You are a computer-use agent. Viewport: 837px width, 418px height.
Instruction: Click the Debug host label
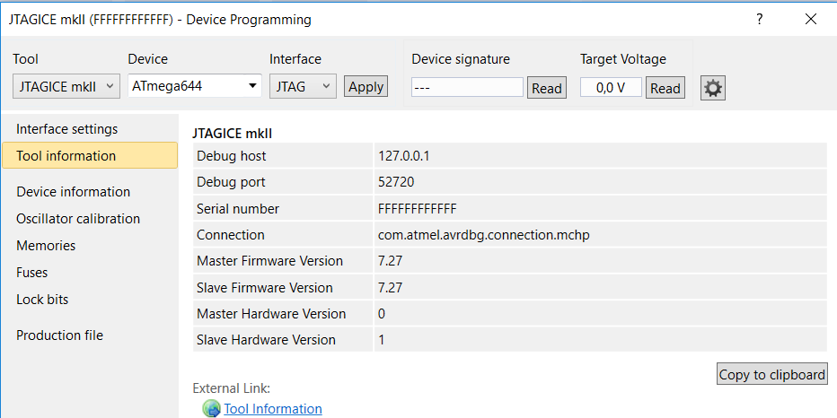pos(231,156)
